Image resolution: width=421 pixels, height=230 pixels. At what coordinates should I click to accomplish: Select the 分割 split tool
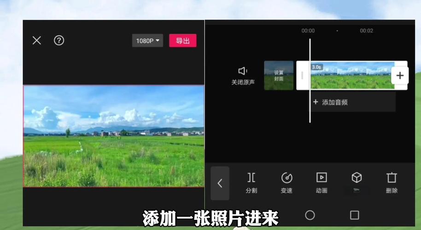(251, 182)
